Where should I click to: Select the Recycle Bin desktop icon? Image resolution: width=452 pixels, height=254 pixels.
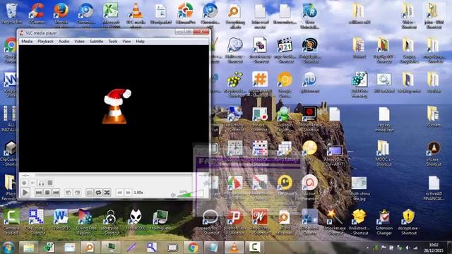point(11,13)
